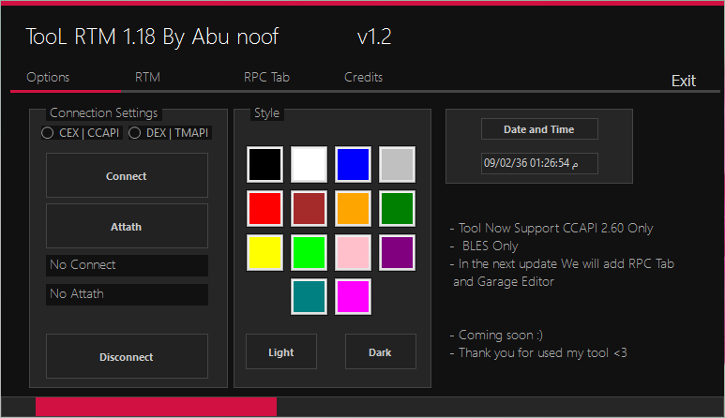Choose the orange style color swatch

354,208
